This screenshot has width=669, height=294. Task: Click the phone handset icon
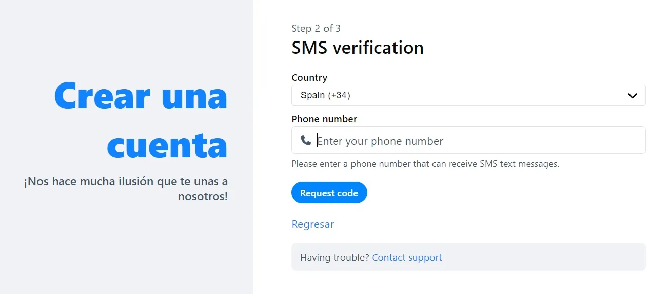pos(306,140)
